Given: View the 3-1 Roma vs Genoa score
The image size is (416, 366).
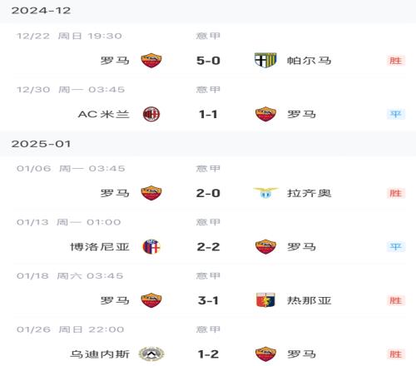Looking at the screenshot, I should coord(208,300).
